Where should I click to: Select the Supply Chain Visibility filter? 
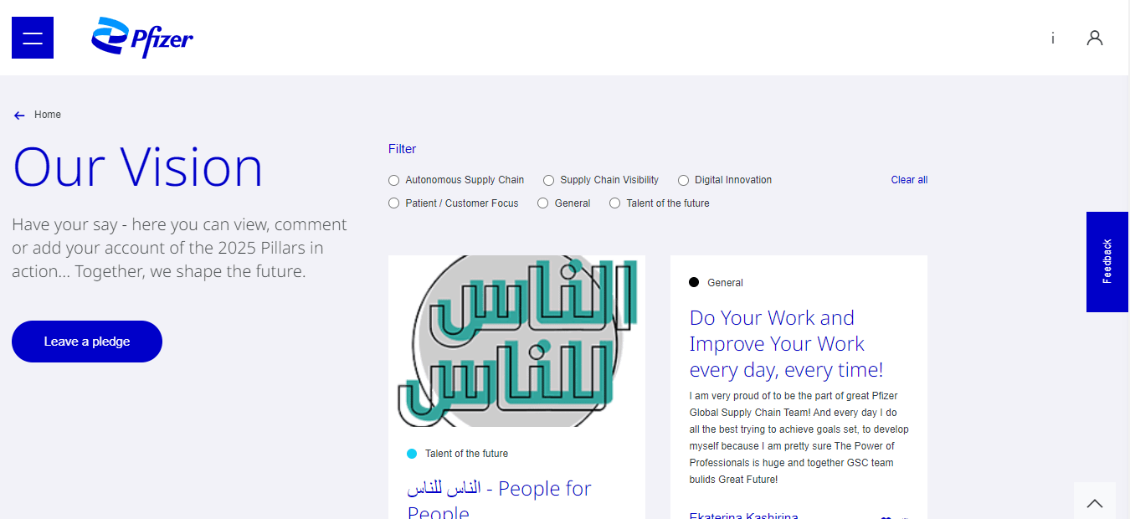(549, 180)
